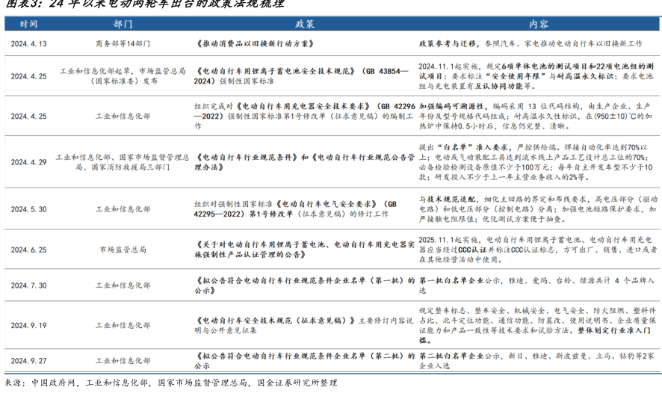Select the date cell 2024.9.27
The image size is (662, 405).
[28, 360]
